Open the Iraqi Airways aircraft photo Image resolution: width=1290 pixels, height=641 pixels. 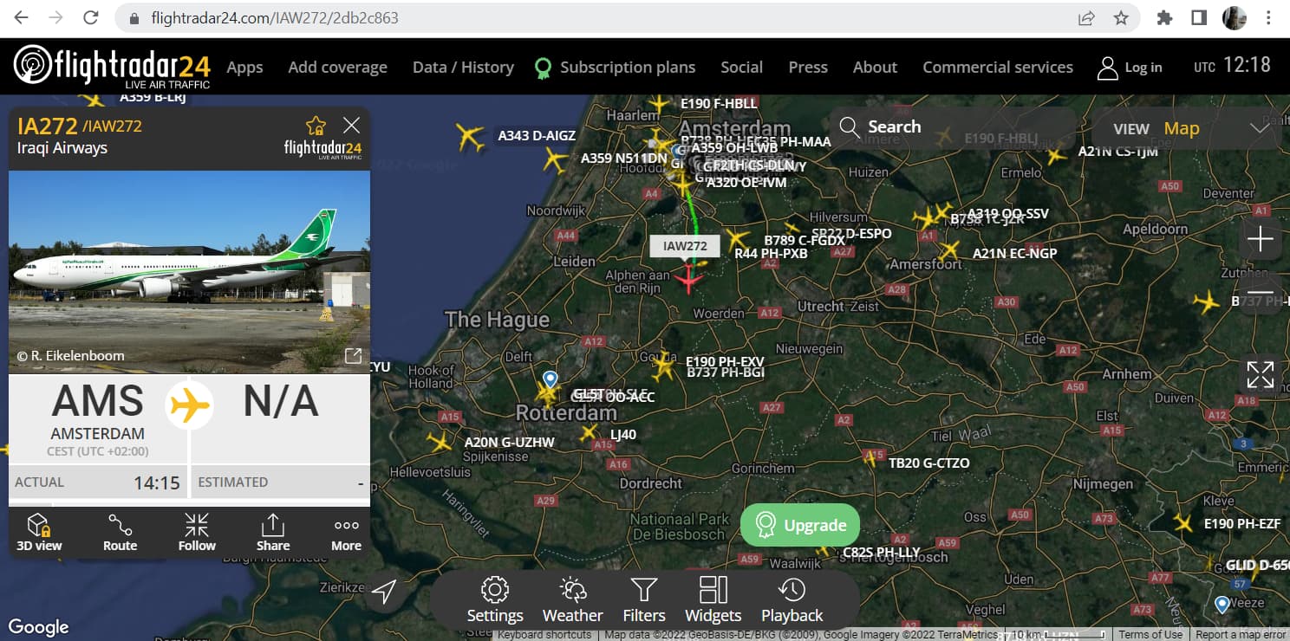[189, 272]
